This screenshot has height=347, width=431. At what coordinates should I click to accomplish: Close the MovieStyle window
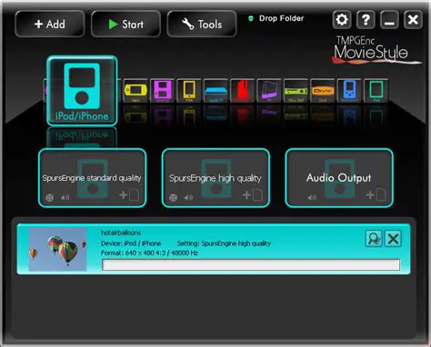[x=413, y=20]
